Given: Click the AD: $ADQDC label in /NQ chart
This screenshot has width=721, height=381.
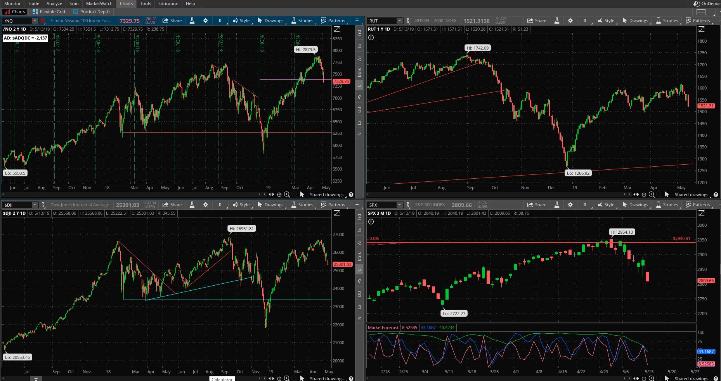Looking at the screenshot, I should [25, 38].
